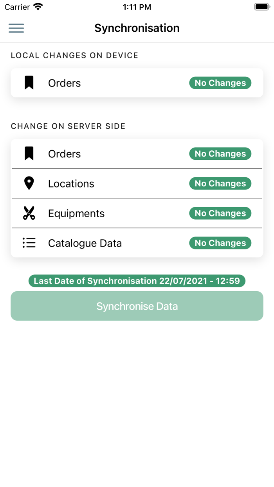Click the No Changes badge next to Catalogue Data
Viewport: 274px width, 487px height.
(220, 243)
